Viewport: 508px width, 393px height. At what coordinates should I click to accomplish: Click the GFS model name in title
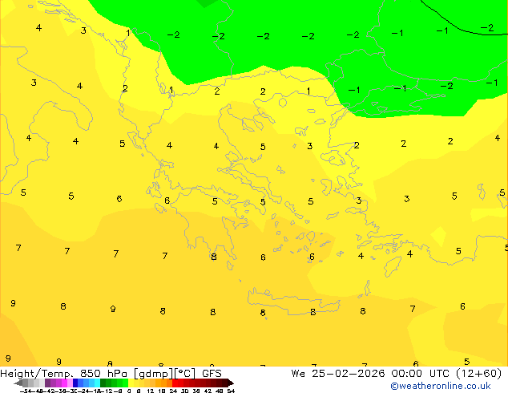(x=212, y=374)
